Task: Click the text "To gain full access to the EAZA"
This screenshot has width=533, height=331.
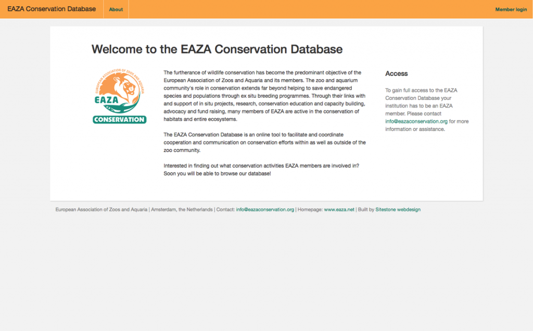Action: [421, 91]
